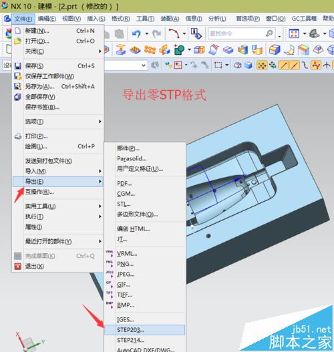Open the selection filter combo box
The height and width of the screenshot is (352, 334).
tap(126, 65)
